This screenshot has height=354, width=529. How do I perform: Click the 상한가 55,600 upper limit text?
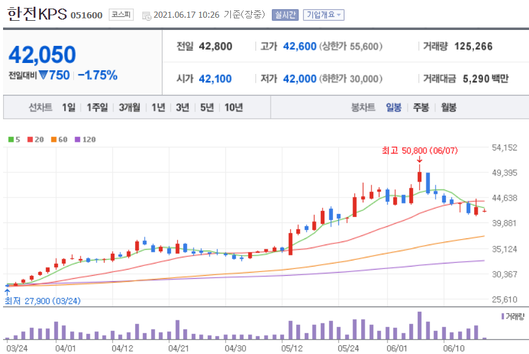pyautogui.click(x=351, y=46)
